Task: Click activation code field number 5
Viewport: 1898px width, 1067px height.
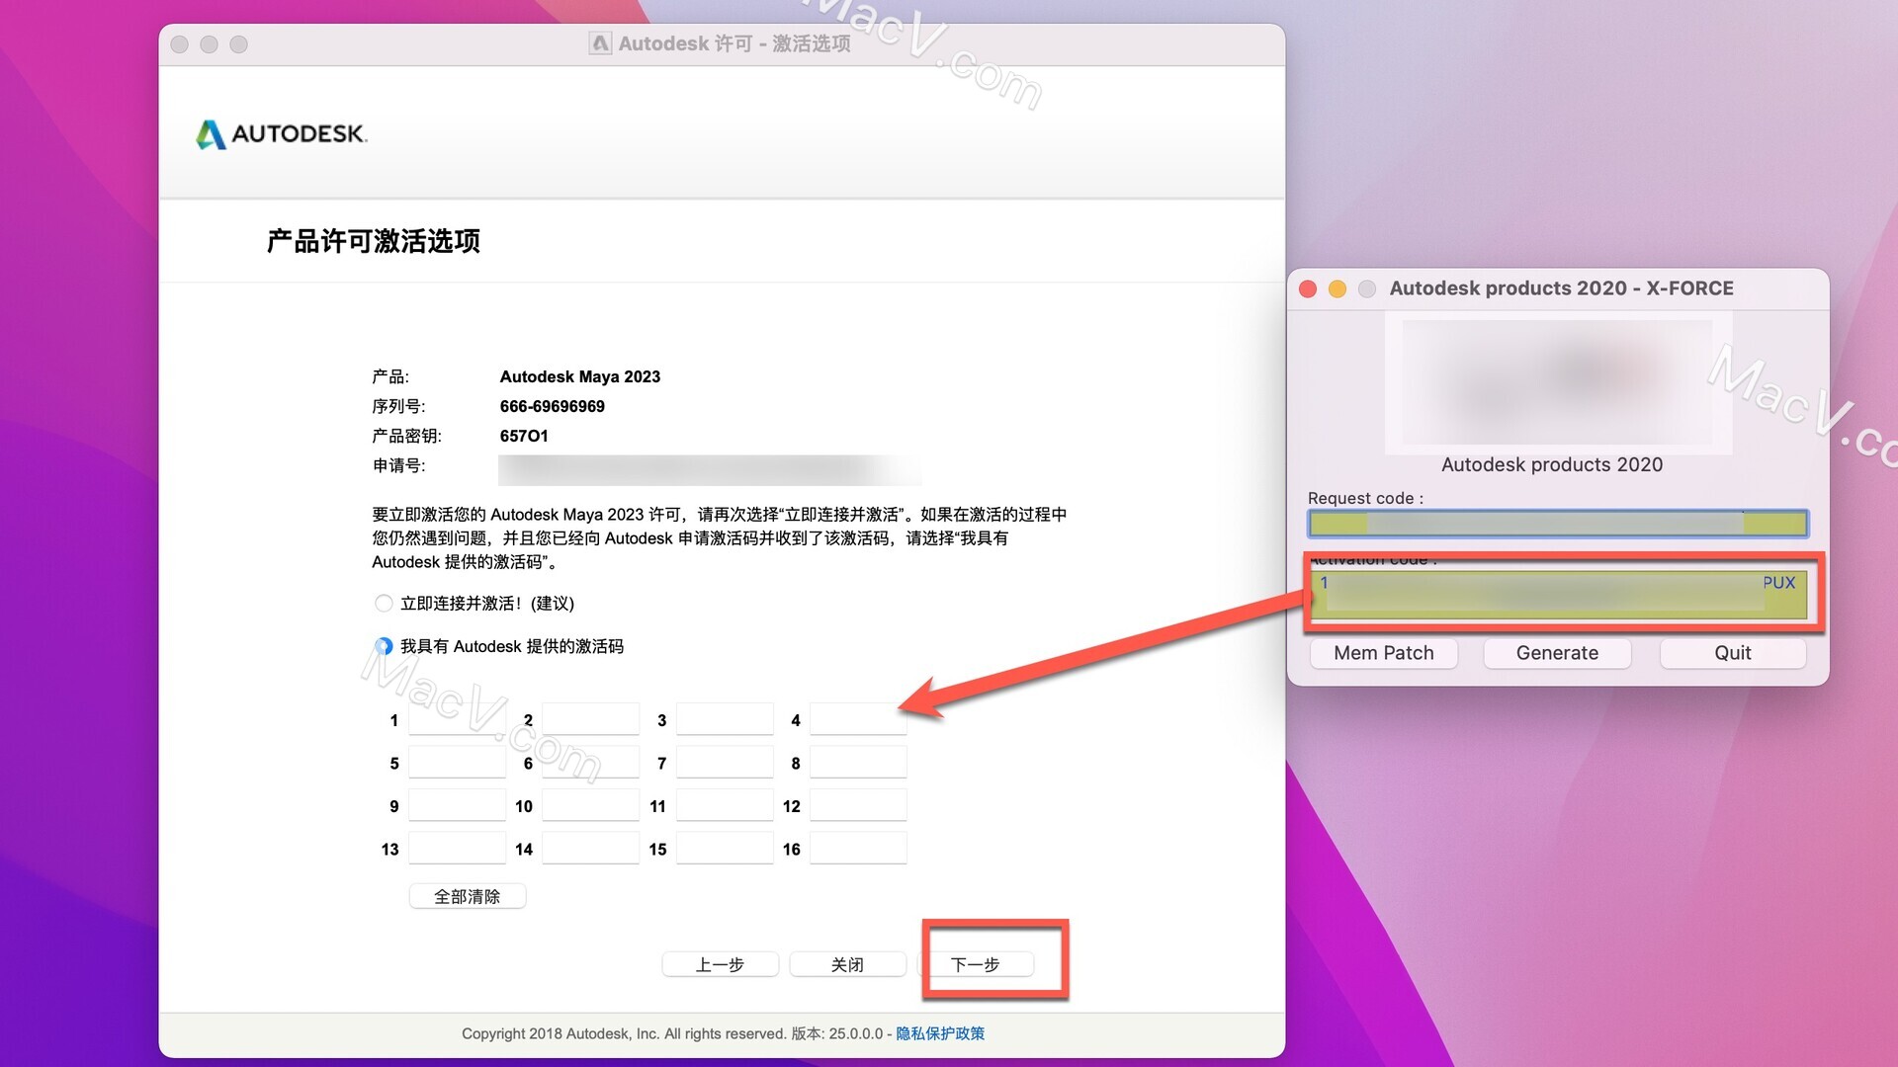Action: pos(457,762)
